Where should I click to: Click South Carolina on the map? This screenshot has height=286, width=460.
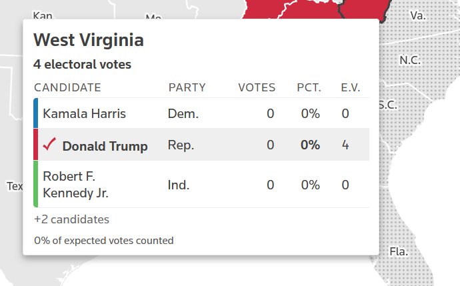pos(387,105)
